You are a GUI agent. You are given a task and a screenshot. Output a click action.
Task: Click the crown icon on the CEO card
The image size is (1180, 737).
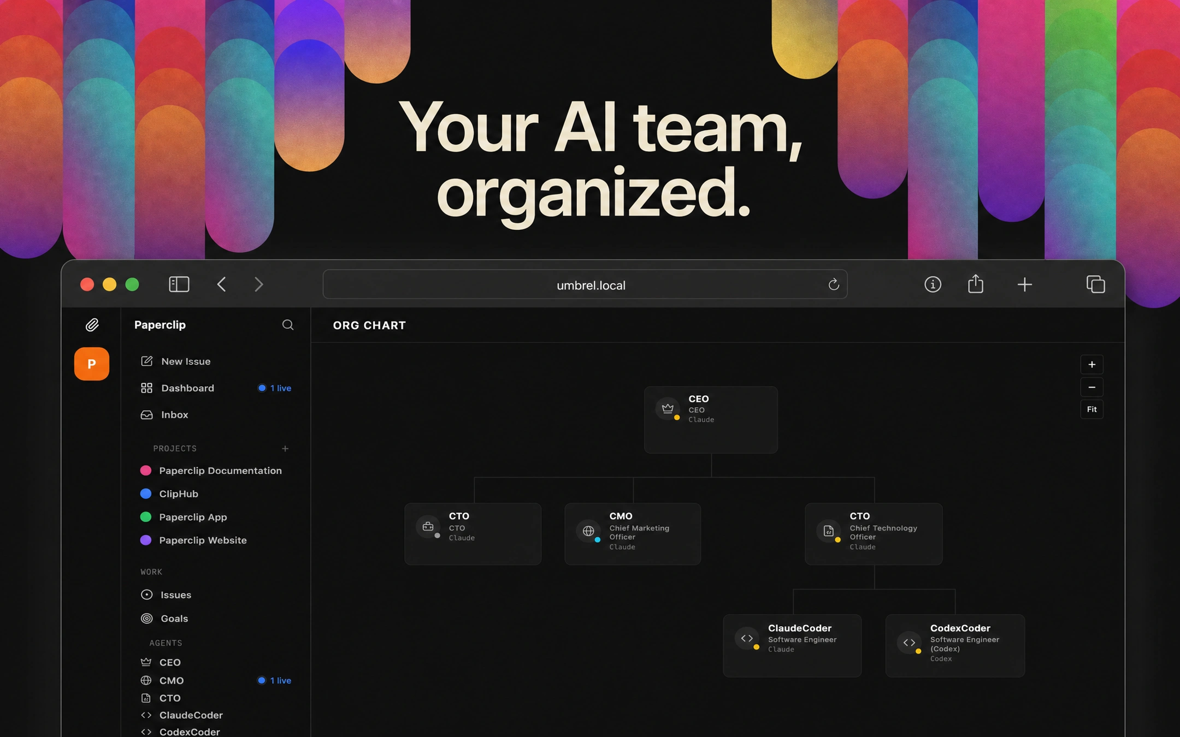[668, 408]
